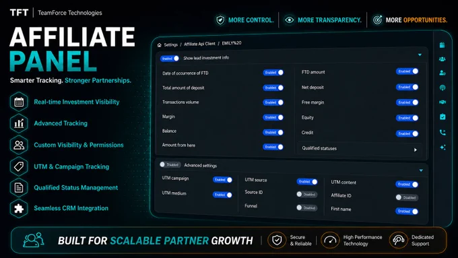Toggle the Transactions volume switch
The width and height of the screenshot is (458, 258).
[273, 102]
